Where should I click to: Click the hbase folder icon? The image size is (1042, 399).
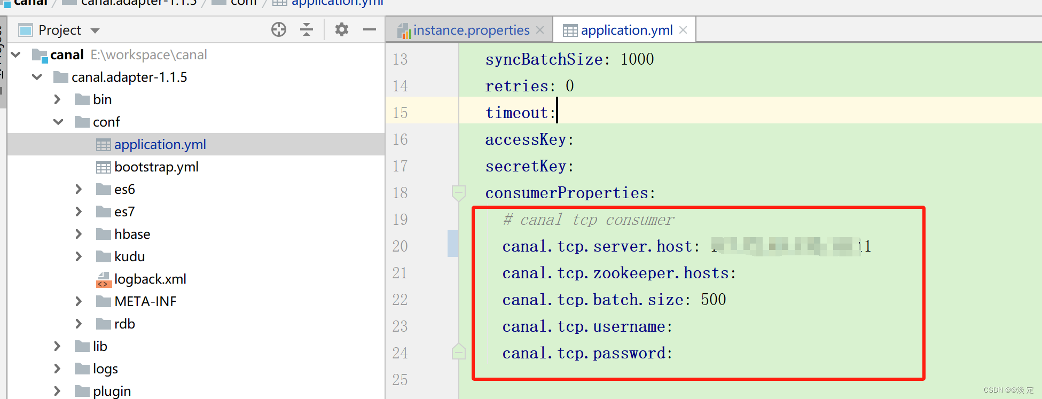coord(103,234)
